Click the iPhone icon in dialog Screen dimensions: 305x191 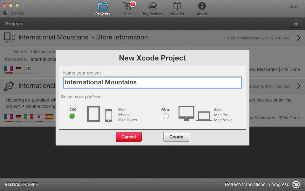pos(109,115)
